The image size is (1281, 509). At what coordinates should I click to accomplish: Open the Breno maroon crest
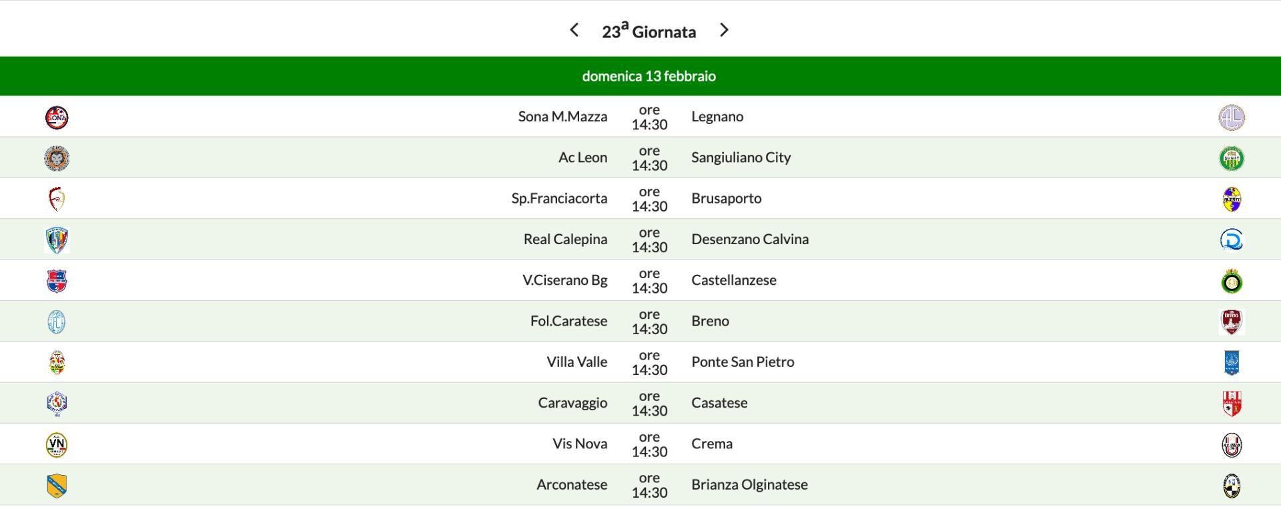(1231, 322)
